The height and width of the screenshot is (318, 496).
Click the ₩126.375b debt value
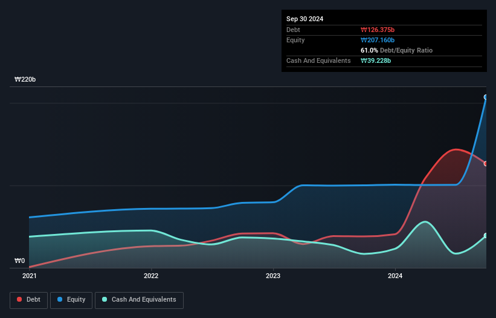[378, 30]
